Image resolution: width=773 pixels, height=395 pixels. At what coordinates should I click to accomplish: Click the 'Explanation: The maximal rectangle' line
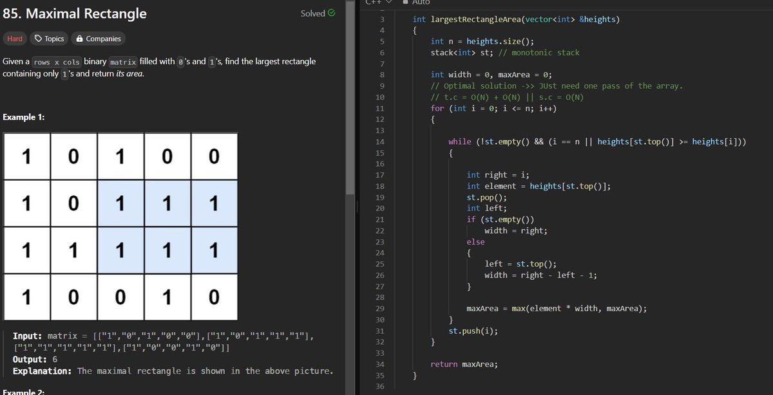coord(173,371)
